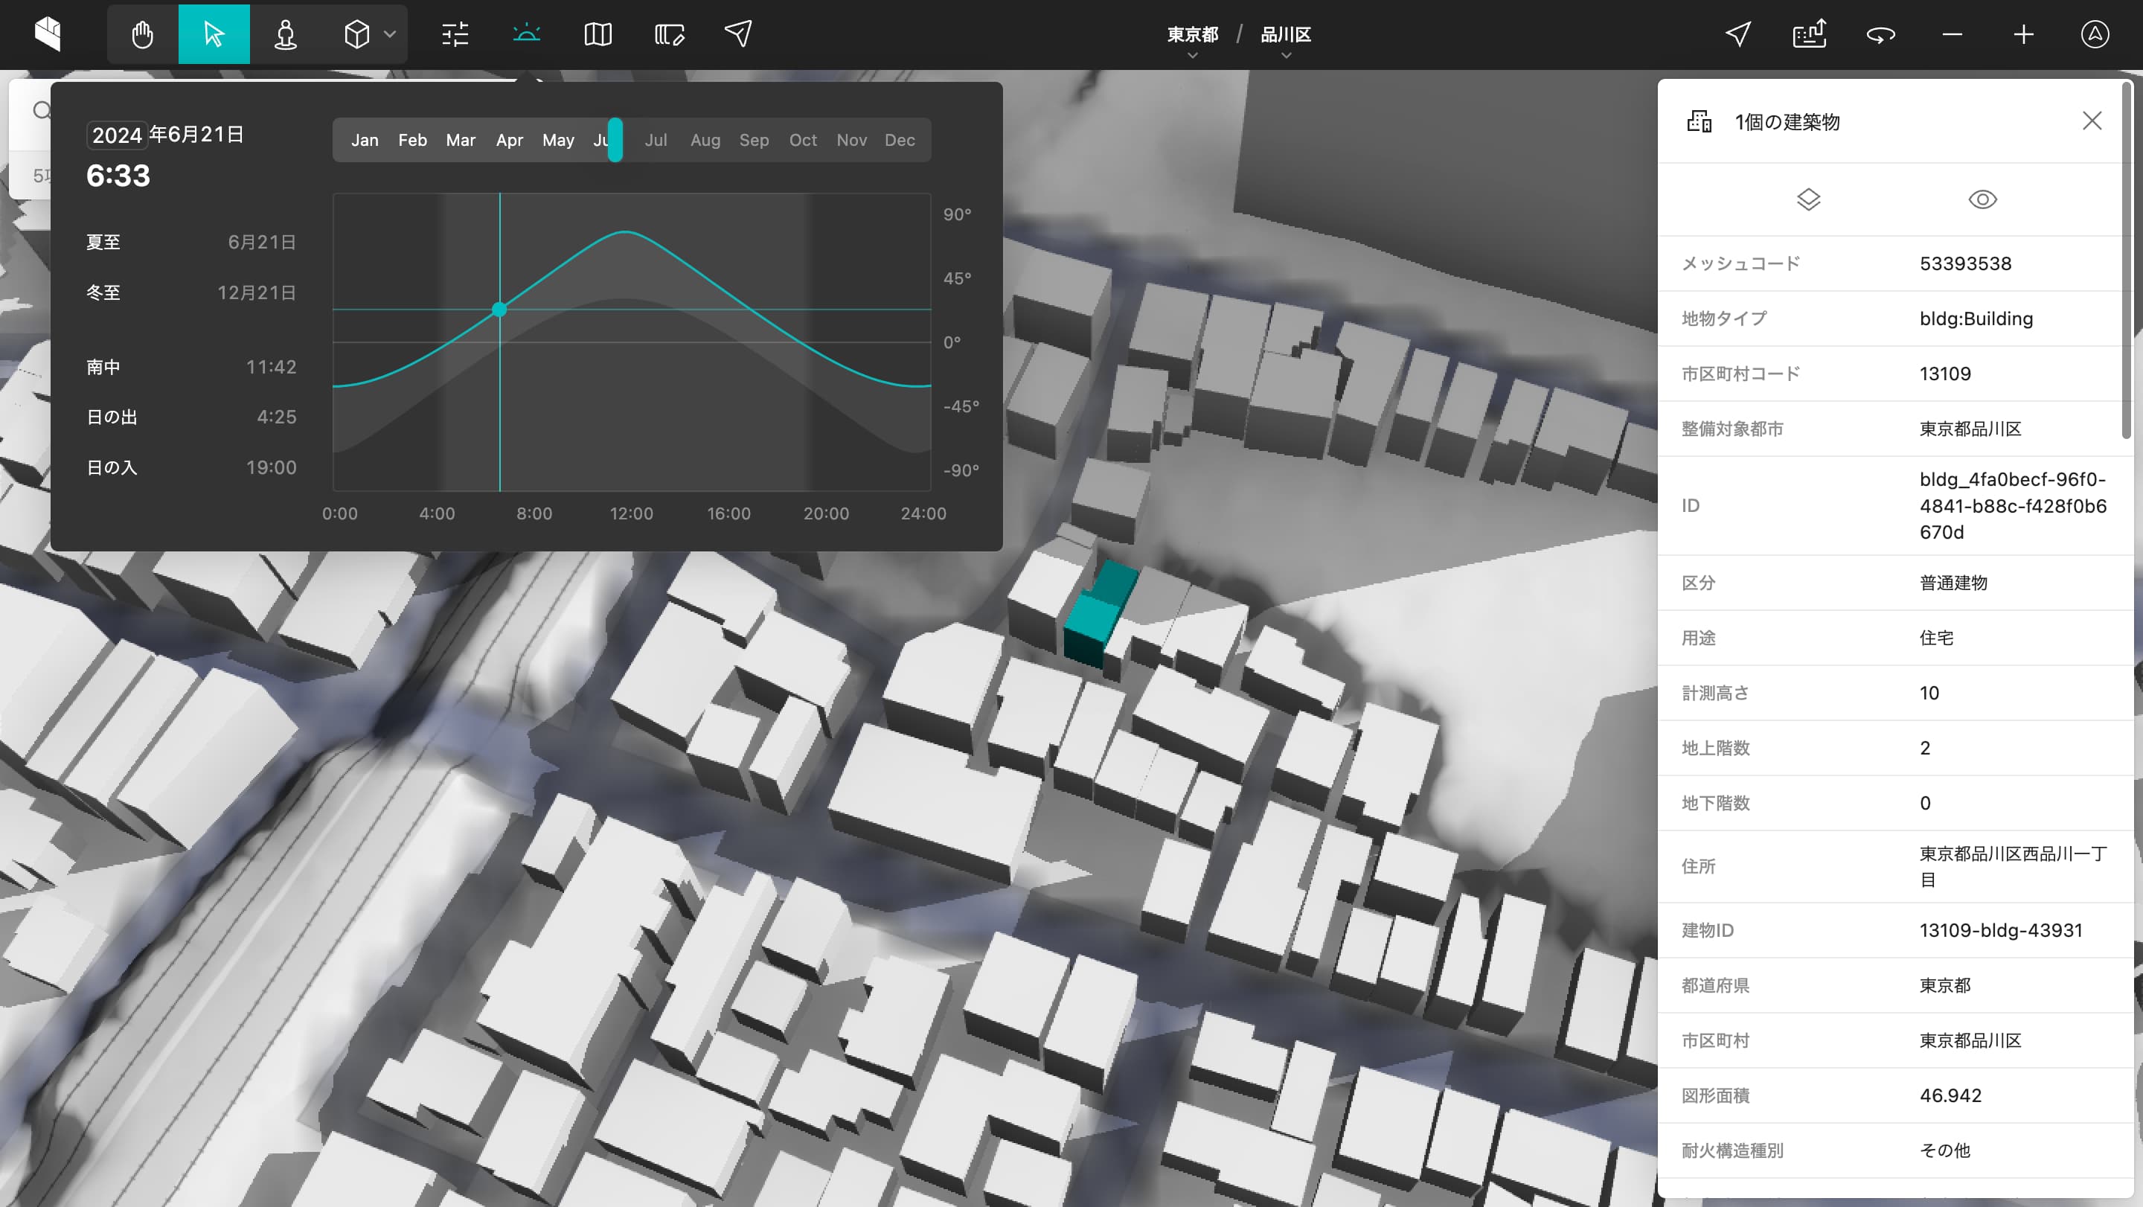Screen dimensions: 2143x1207
Task: Click the teal month slider handle
Action: (615, 140)
